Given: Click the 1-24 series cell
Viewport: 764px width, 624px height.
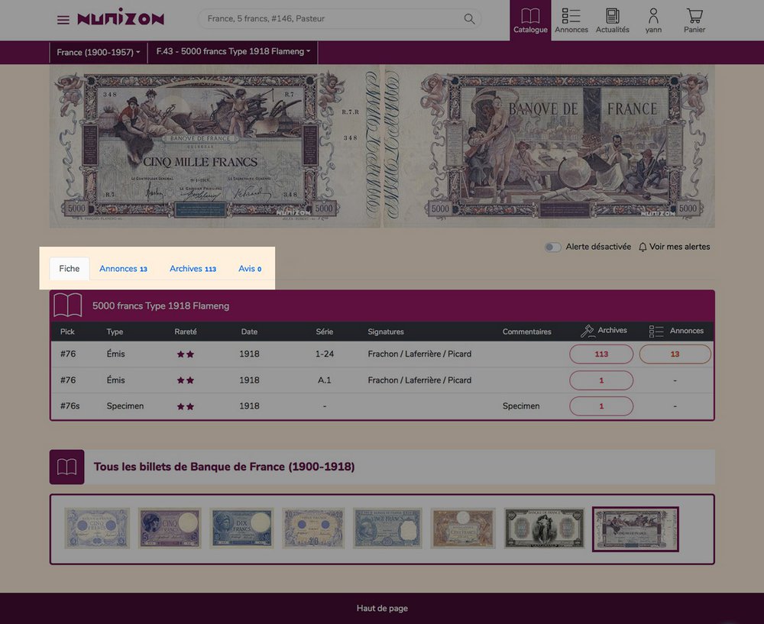Looking at the screenshot, I should [x=325, y=354].
